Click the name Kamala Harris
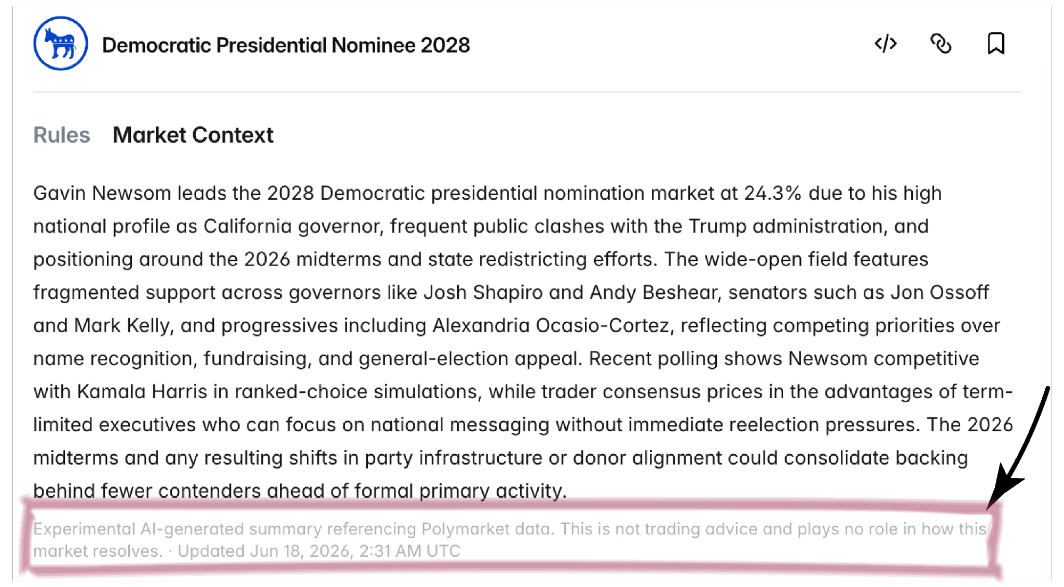Viewport: 1064px width, 587px height. pos(142,392)
